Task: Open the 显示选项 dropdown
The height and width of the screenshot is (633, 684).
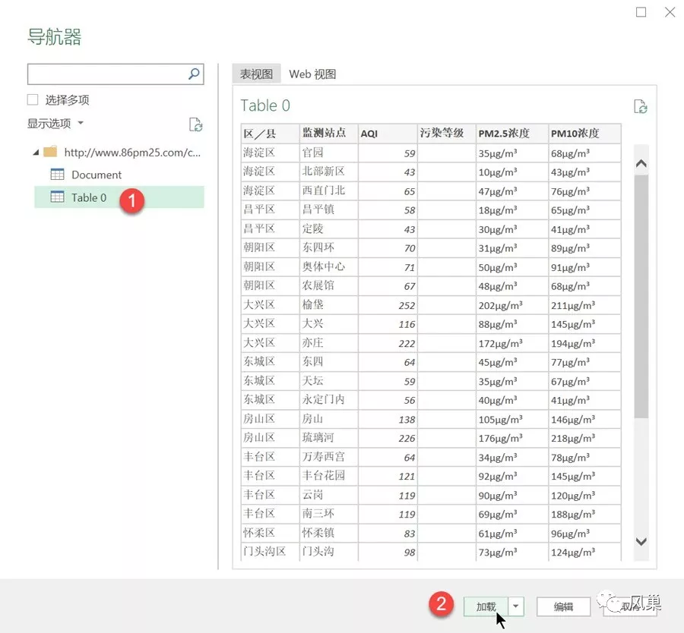Action: (x=55, y=123)
